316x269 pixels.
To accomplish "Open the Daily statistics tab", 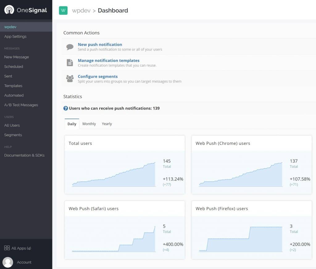I will click(x=72, y=124).
